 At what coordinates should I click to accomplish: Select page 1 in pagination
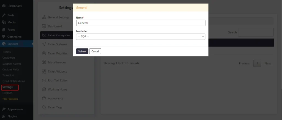257,63
